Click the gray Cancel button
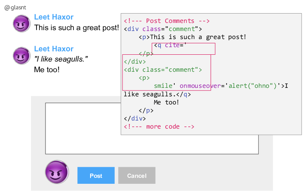This screenshot has height=191, width=306. (136, 175)
